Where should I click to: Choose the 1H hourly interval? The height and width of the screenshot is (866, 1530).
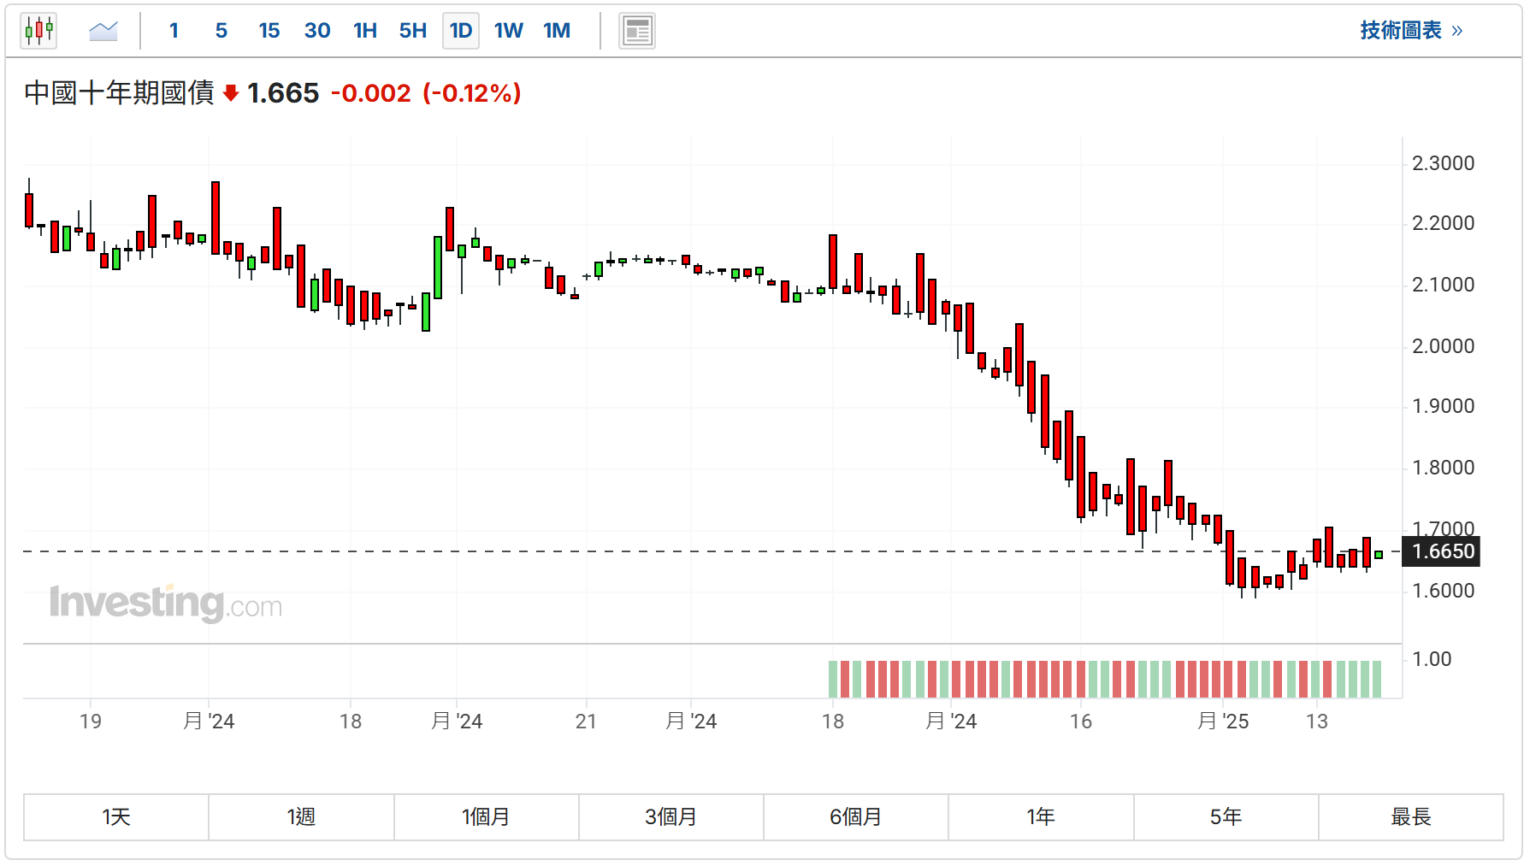(365, 31)
